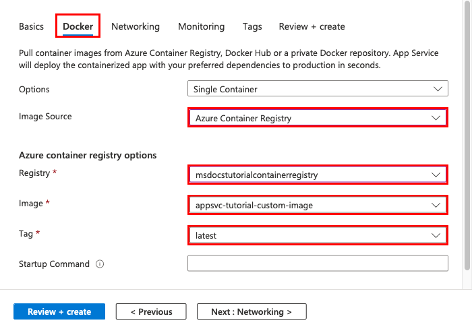Focus the Startup Command text field

point(318,264)
